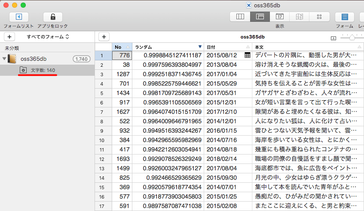Image resolution: width=364 pixels, height=211 pixels.
Task: Click date cell 2014/07/01
Action: click(228, 187)
